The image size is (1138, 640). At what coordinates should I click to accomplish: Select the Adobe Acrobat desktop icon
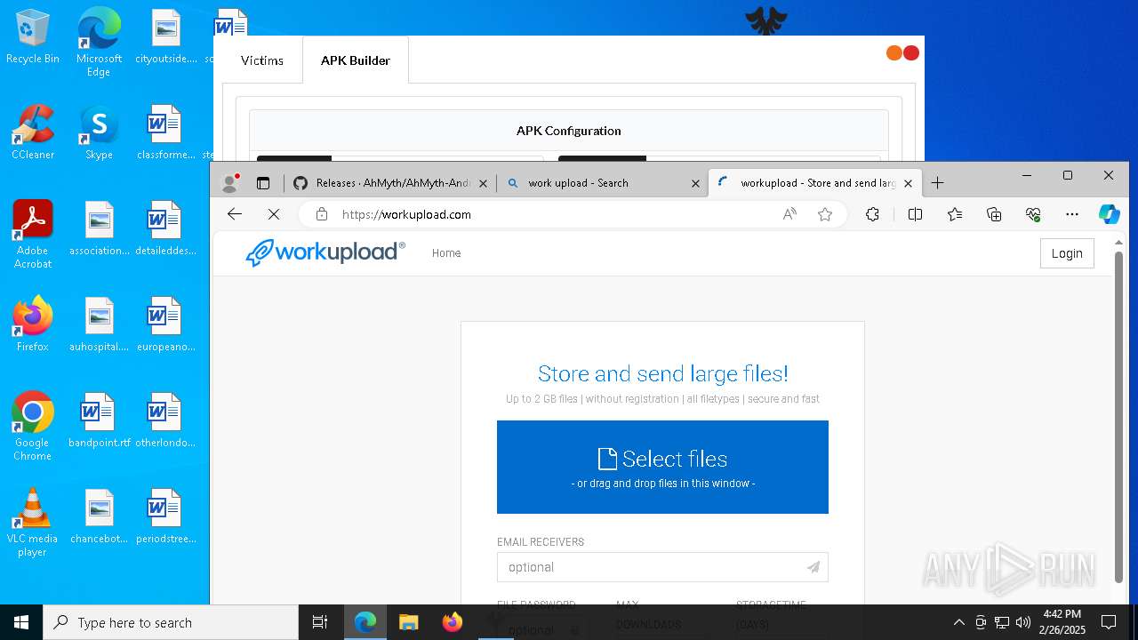(x=33, y=235)
